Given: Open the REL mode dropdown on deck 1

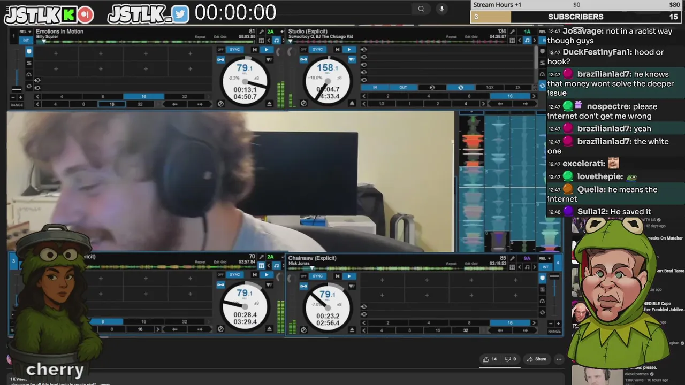Looking at the screenshot, I should pyautogui.click(x=25, y=32).
